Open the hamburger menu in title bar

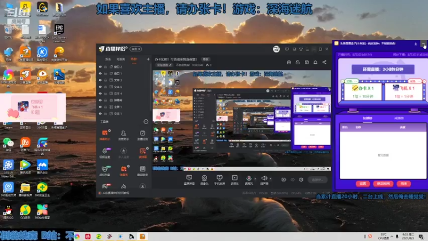tap(307, 49)
